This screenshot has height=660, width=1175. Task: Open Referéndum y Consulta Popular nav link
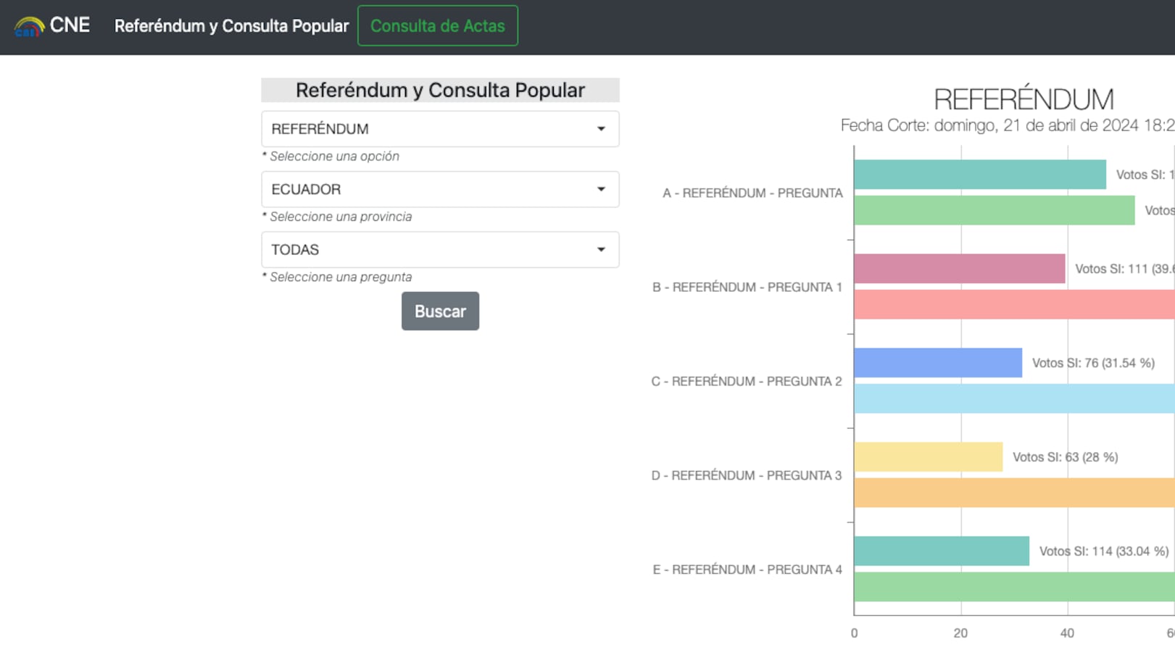[231, 26]
